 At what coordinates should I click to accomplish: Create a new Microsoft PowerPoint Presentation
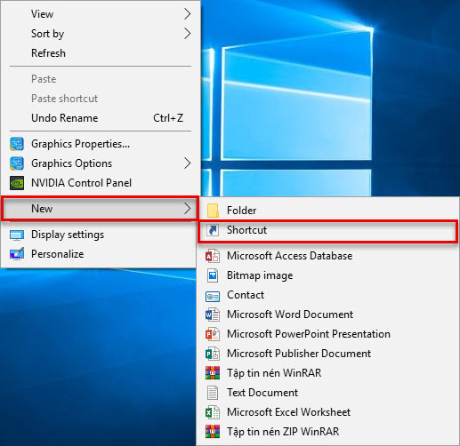point(327,334)
